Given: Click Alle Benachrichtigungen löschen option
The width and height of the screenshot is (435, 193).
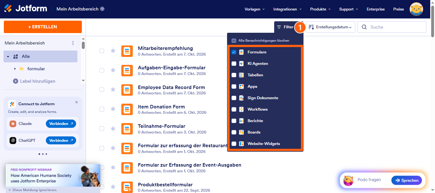Looking at the screenshot, I should point(264,41).
